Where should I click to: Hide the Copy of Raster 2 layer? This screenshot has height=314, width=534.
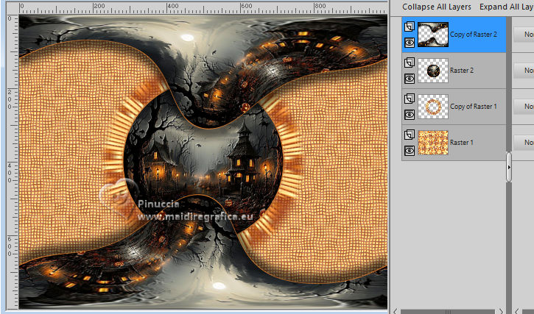pyautogui.click(x=410, y=43)
